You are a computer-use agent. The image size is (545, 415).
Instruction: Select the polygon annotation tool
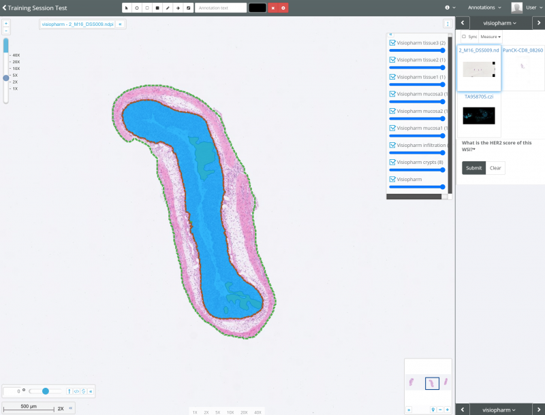click(x=137, y=7)
